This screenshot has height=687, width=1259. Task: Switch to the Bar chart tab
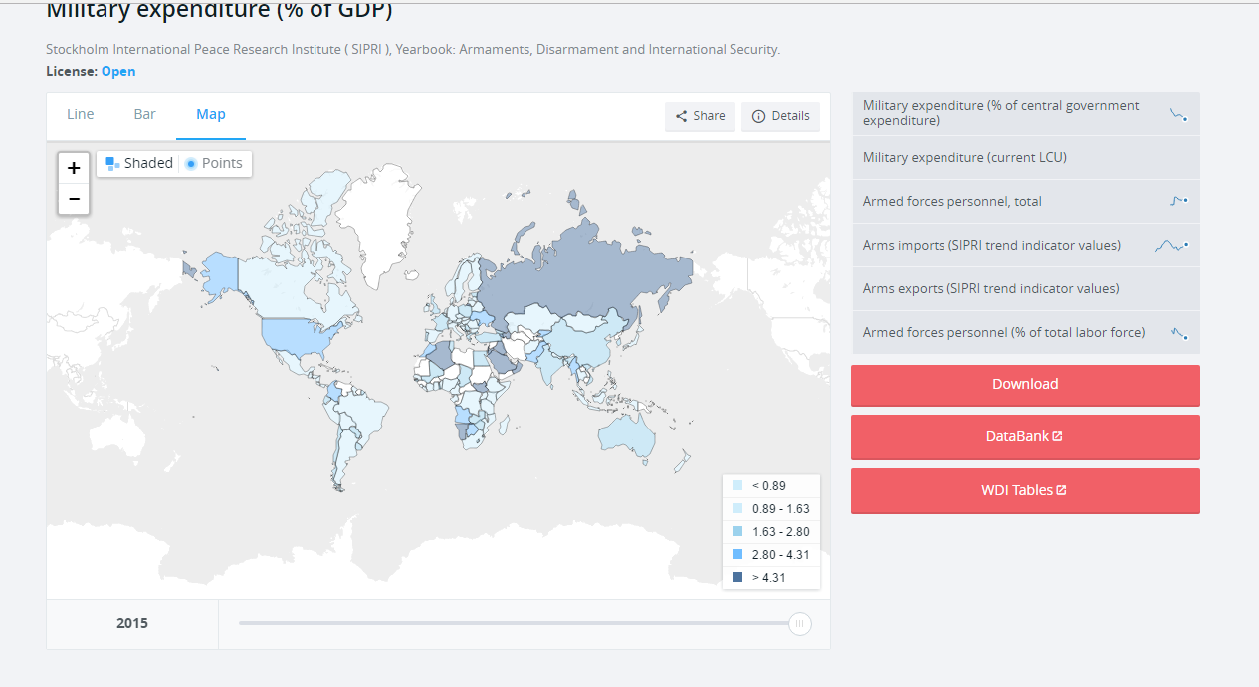pos(145,114)
